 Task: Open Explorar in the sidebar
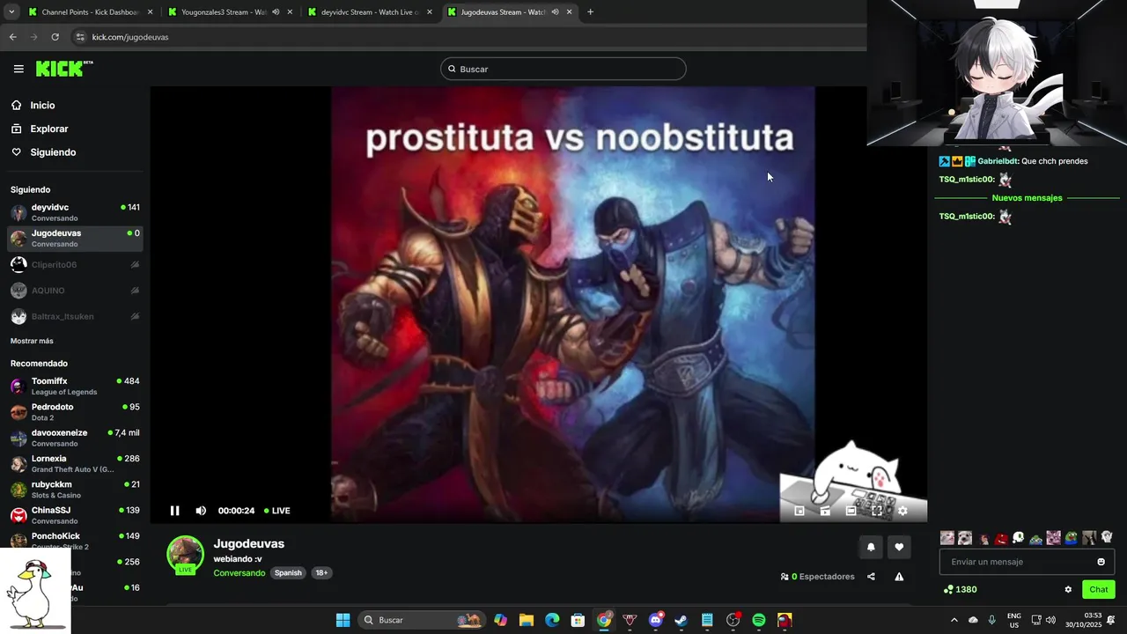click(x=39, y=129)
